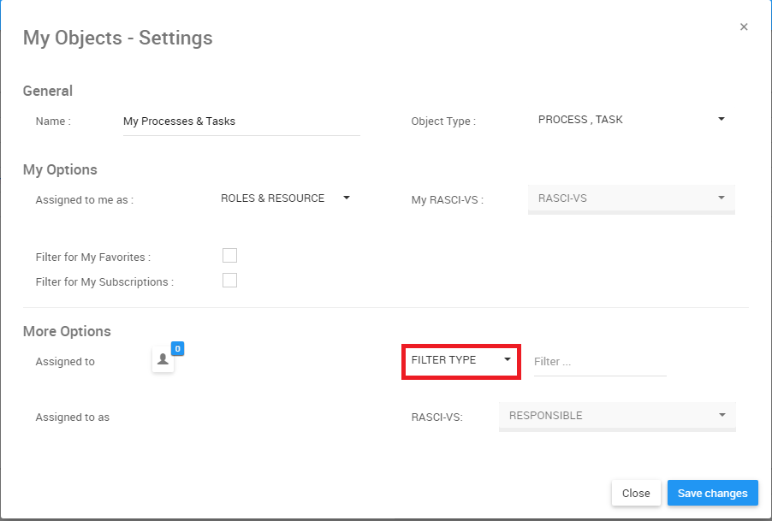Open the Object Type dropdown
This screenshot has height=521, width=772.
pyautogui.click(x=631, y=120)
